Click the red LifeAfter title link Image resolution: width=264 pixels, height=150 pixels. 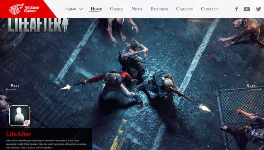click(18, 134)
